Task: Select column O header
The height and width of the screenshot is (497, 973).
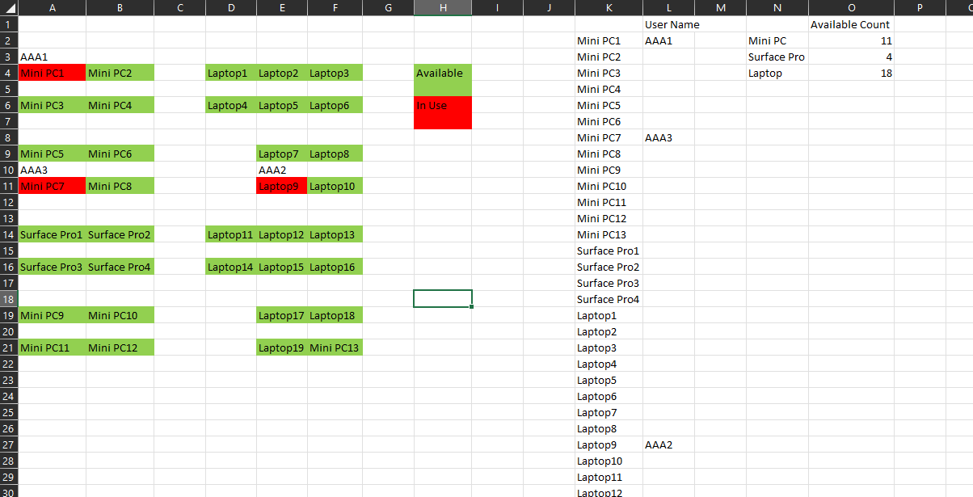Action: point(851,7)
